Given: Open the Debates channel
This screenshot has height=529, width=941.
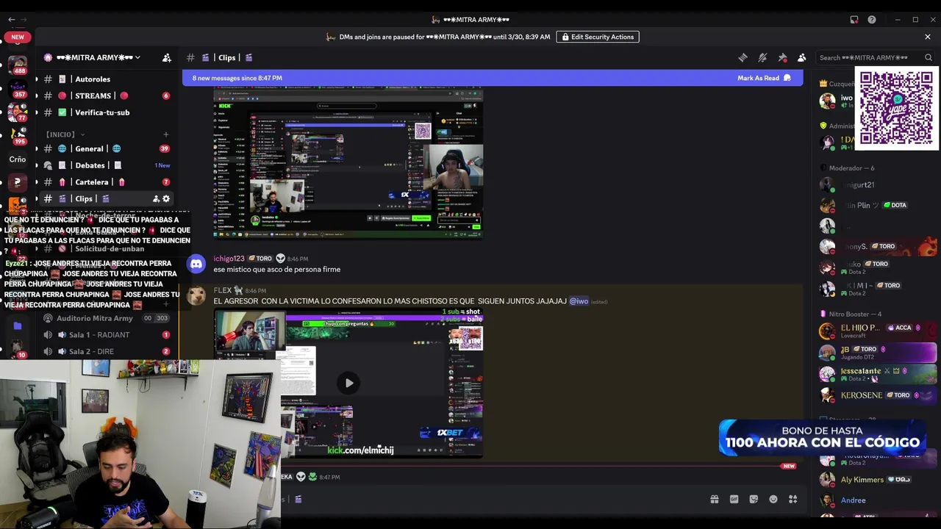Looking at the screenshot, I should pyautogui.click(x=107, y=165).
